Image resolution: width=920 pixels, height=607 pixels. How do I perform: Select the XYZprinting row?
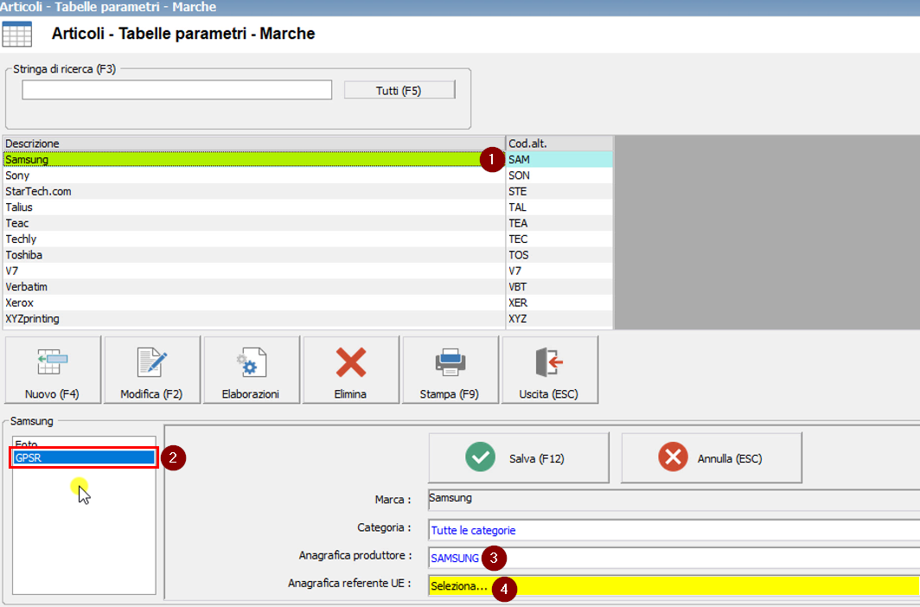(x=254, y=318)
